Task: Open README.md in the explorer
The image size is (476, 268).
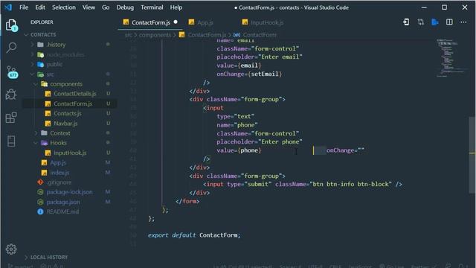Action: click(x=62, y=211)
